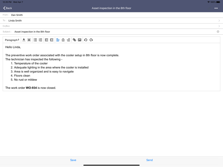Select list item 'Floors clean'

[22, 76]
